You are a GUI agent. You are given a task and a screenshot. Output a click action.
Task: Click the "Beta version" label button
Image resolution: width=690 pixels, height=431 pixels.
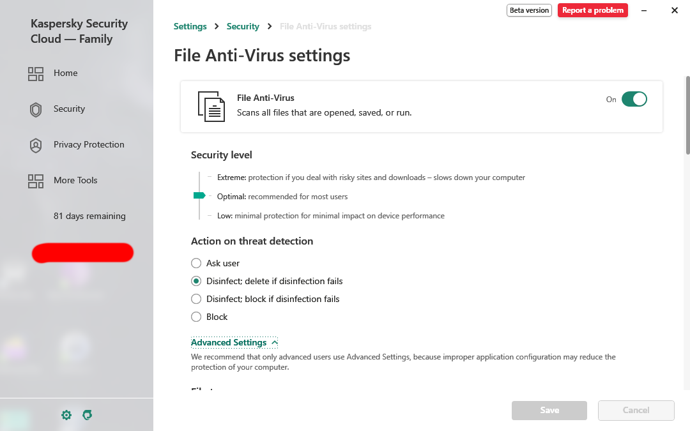(x=529, y=10)
